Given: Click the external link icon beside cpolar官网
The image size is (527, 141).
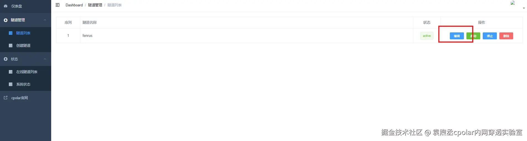Looking at the screenshot, I should 6,98.
